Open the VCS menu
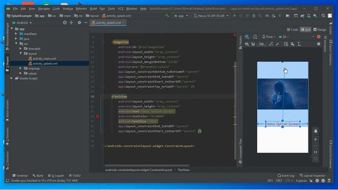Screen dimensions: 338x190 (x=120, y=9)
